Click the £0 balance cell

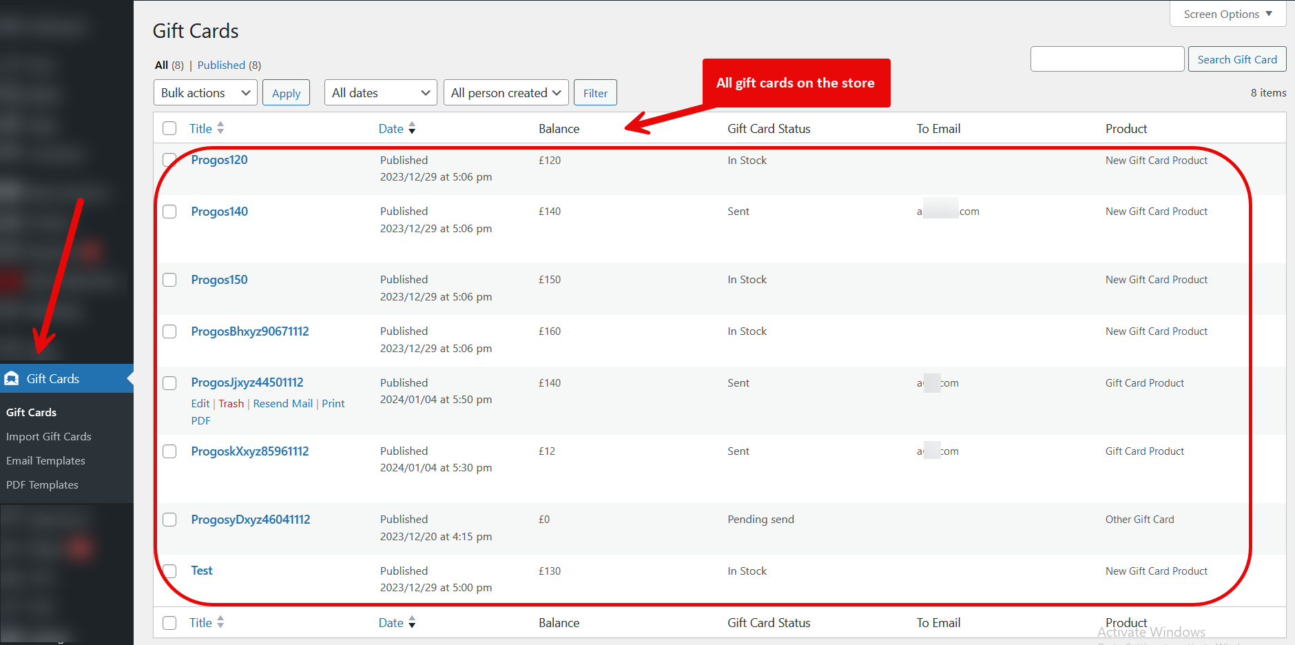pyautogui.click(x=544, y=519)
